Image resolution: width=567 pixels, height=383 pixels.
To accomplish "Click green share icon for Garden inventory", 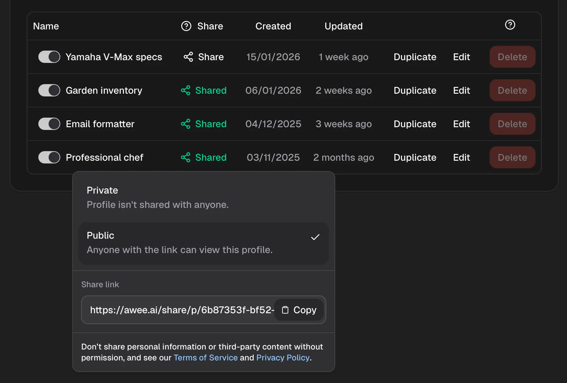I will pyautogui.click(x=186, y=90).
